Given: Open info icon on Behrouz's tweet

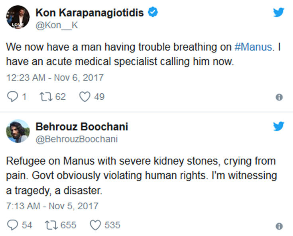Looking at the screenshot, I should (x=279, y=226).
